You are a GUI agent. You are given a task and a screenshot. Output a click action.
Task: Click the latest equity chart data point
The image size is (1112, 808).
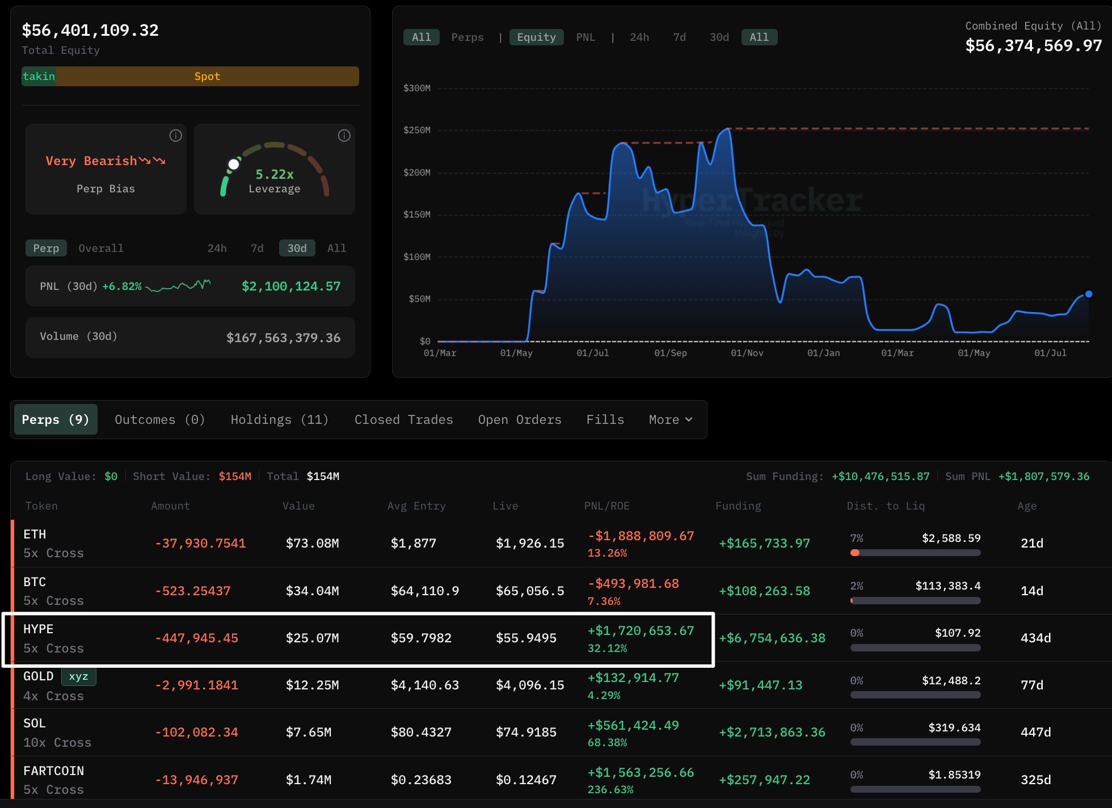(x=1088, y=294)
